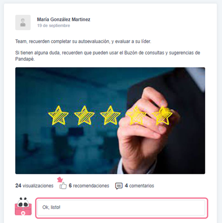
Task: Click the word 'Pandapé' in the post
Action: pos(25,59)
